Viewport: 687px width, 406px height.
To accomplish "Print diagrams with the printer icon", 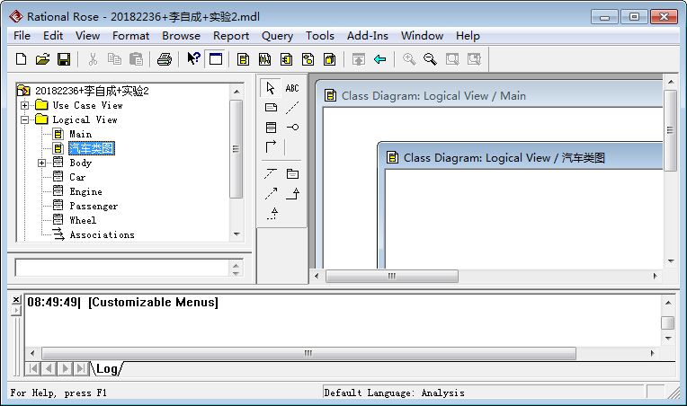I will [x=165, y=59].
